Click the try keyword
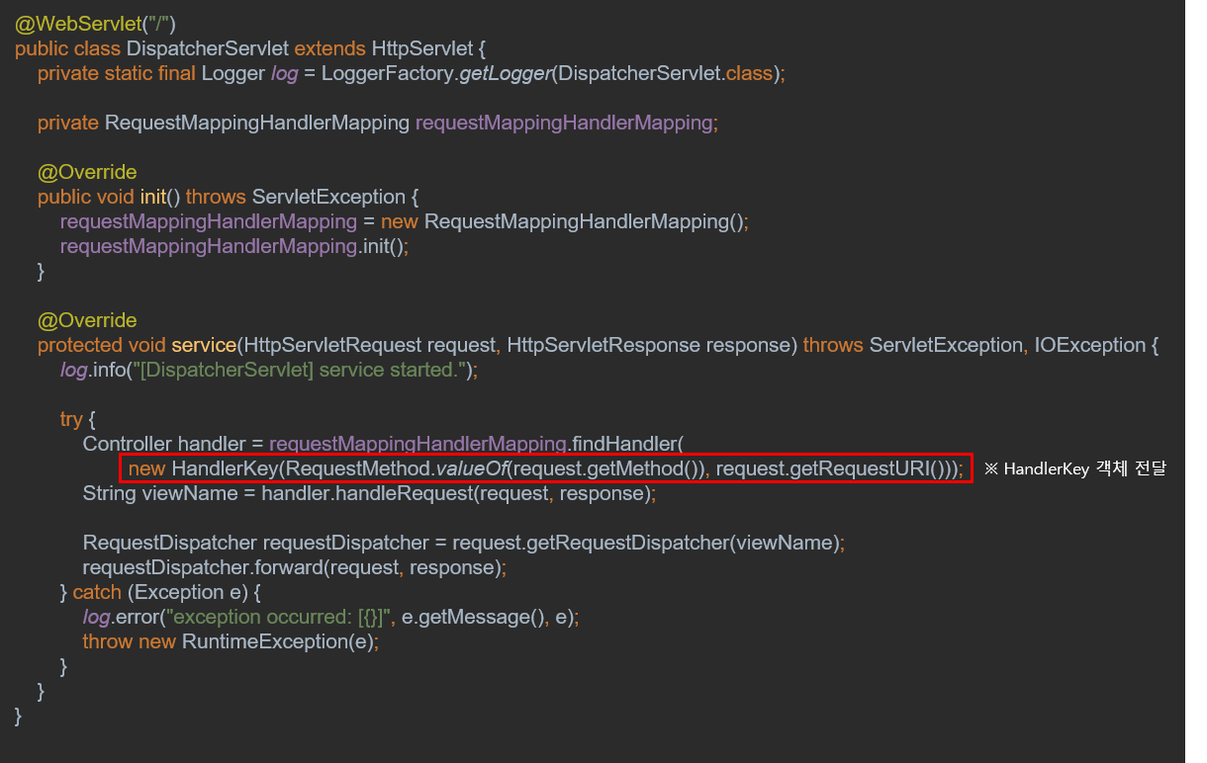This screenshot has height=763, width=1207. click(x=71, y=419)
